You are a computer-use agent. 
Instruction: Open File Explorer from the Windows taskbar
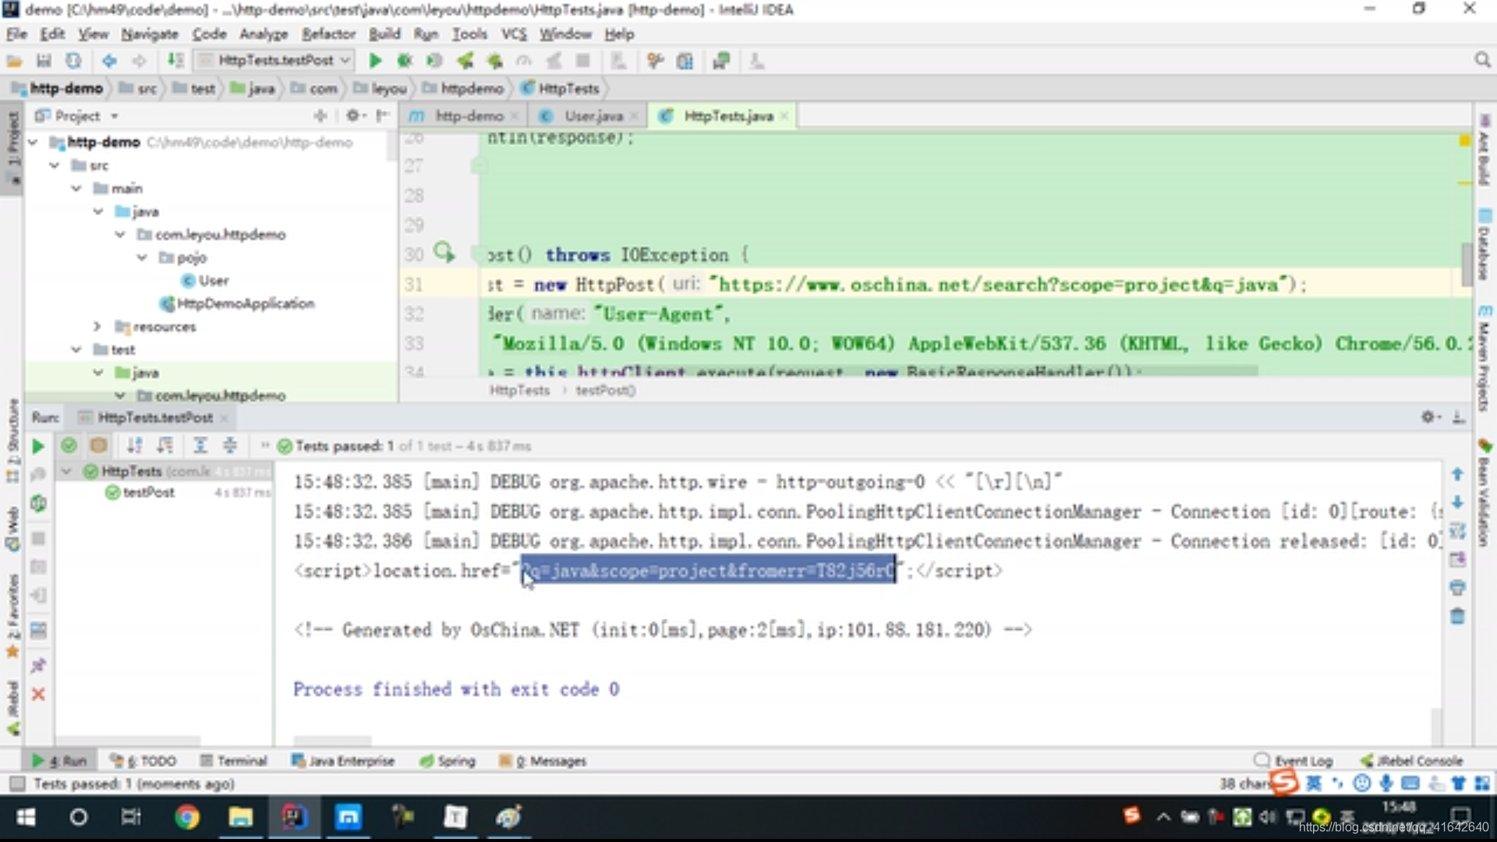pos(240,817)
